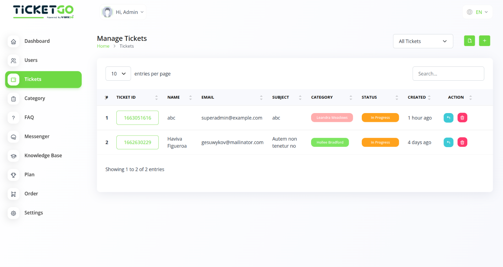Delete ticket 1662630229 using trash icon
This screenshot has width=503, height=267.
[462, 142]
